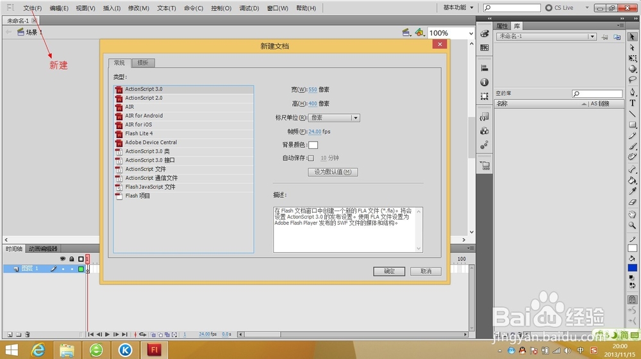
Task: Click the width 550 value field
Action: point(313,90)
